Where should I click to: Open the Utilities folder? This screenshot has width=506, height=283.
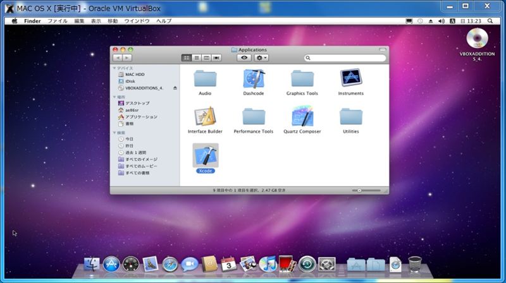[x=351, y=116]
